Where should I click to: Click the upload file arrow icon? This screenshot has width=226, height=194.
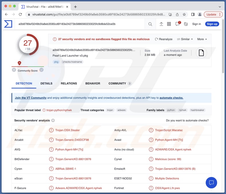[161, 24]
